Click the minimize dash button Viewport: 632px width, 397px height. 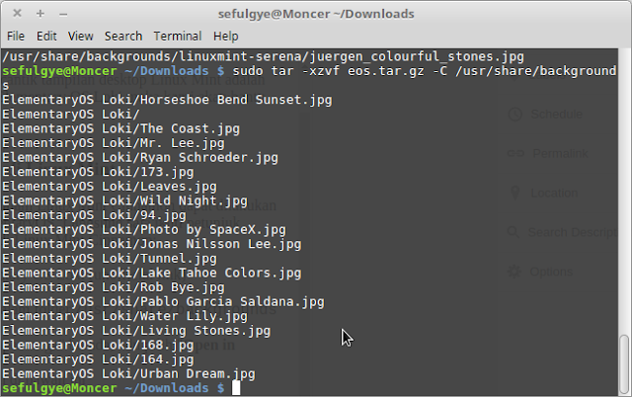click(x=63, y=15)
